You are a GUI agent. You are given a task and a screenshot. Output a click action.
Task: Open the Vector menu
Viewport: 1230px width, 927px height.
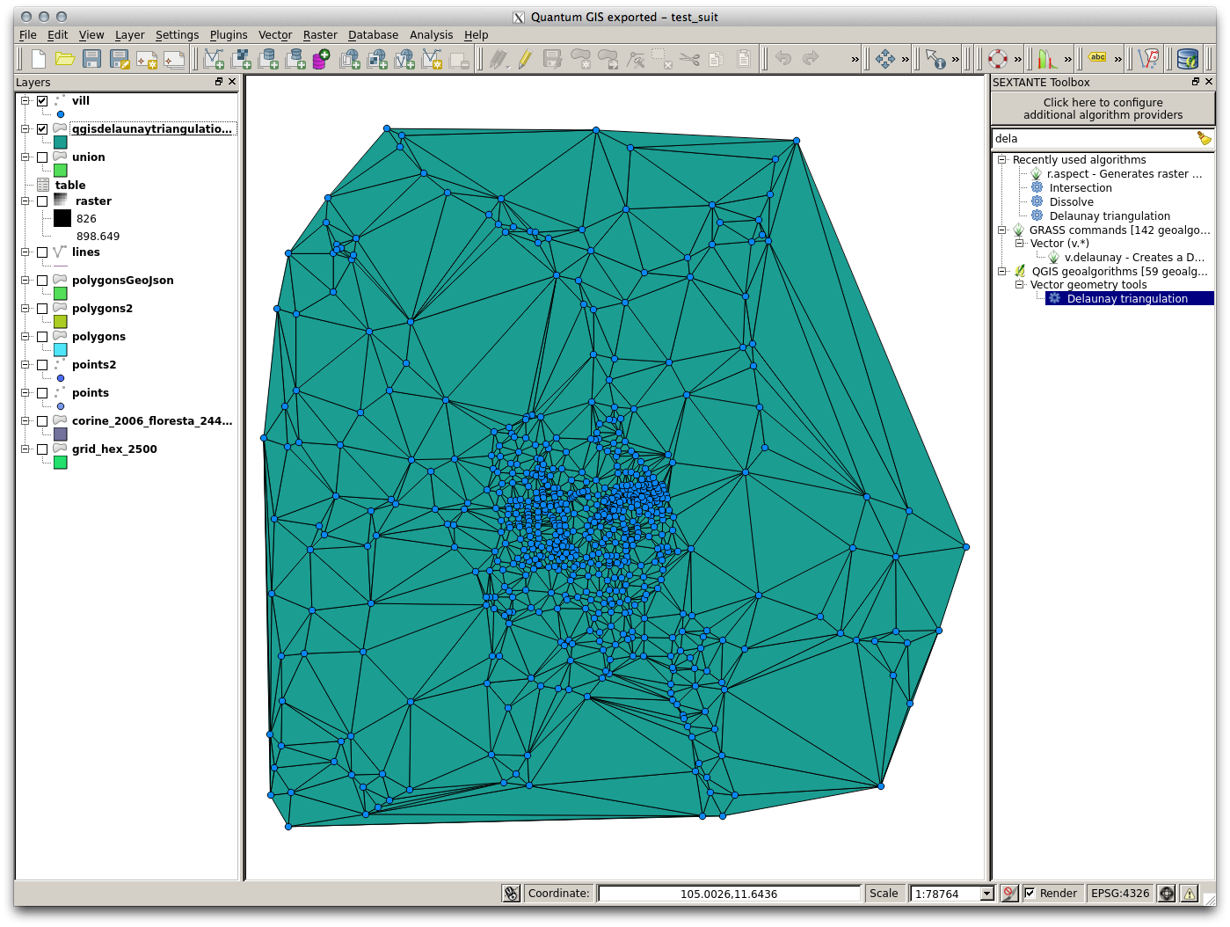pyautogui.click(x=274, y=35)
